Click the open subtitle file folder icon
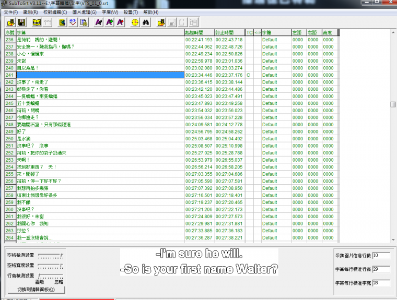This screenshot has width=397, height=300. [x=11, y=22]
